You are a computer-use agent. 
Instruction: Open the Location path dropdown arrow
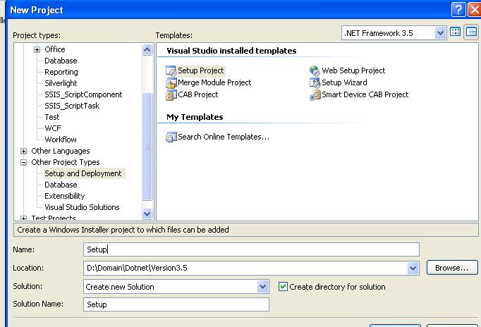[413, 269]
